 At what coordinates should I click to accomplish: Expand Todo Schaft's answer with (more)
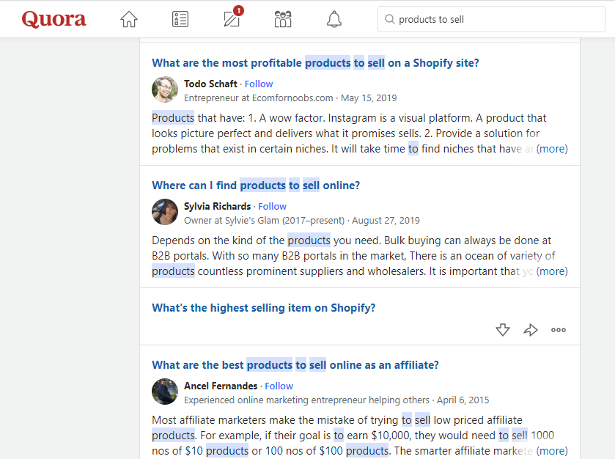tap(552, 149)
